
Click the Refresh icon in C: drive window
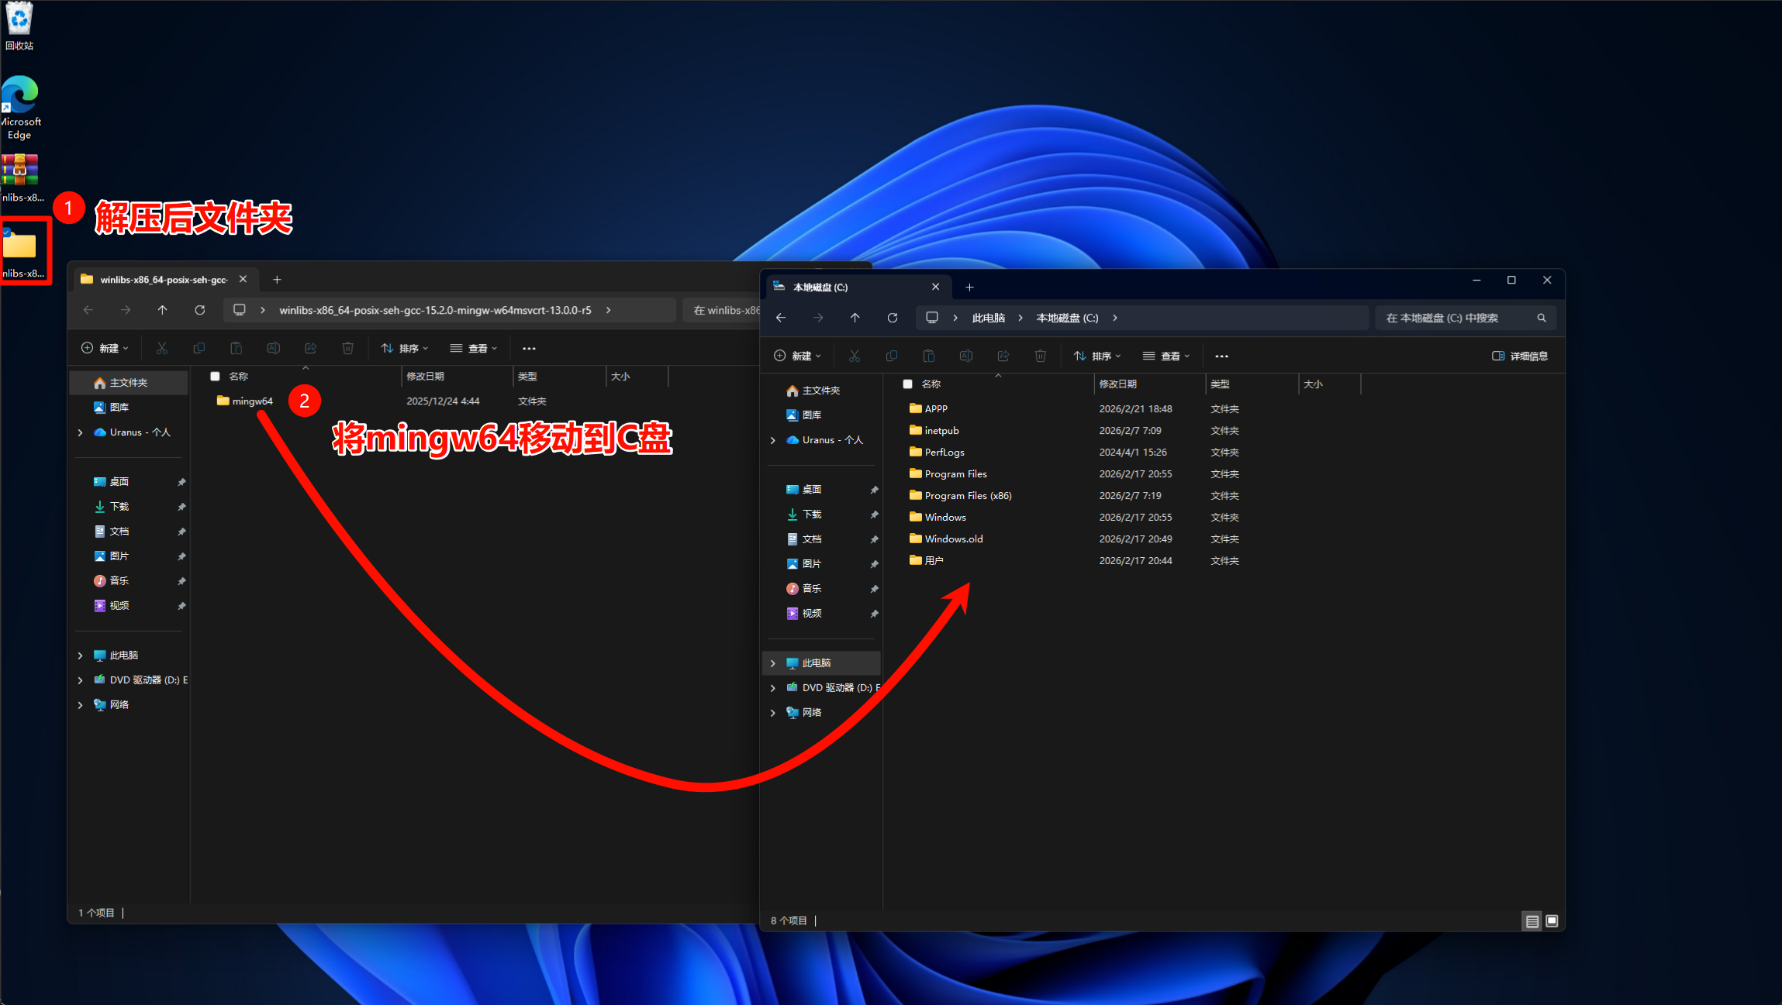tap(892, 318)
